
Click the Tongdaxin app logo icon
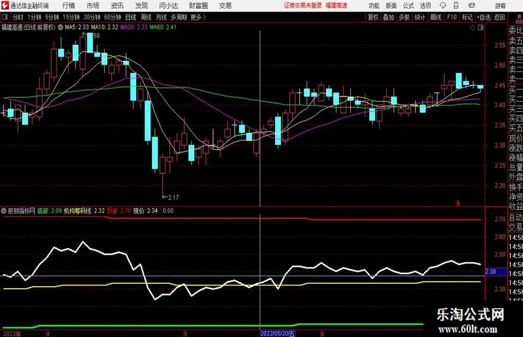click(5, 6)
